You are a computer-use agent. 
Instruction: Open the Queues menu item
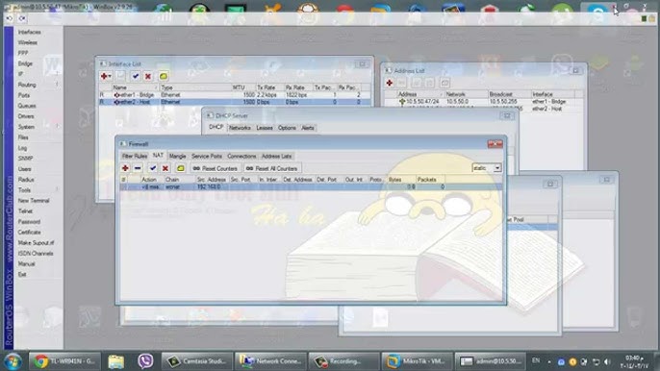[27, 106]
